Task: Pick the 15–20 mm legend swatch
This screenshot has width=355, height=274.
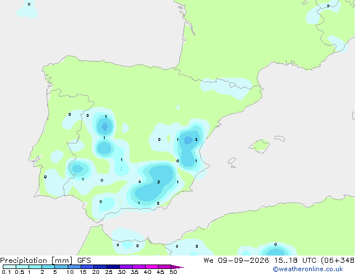Action: pos(87,267)
